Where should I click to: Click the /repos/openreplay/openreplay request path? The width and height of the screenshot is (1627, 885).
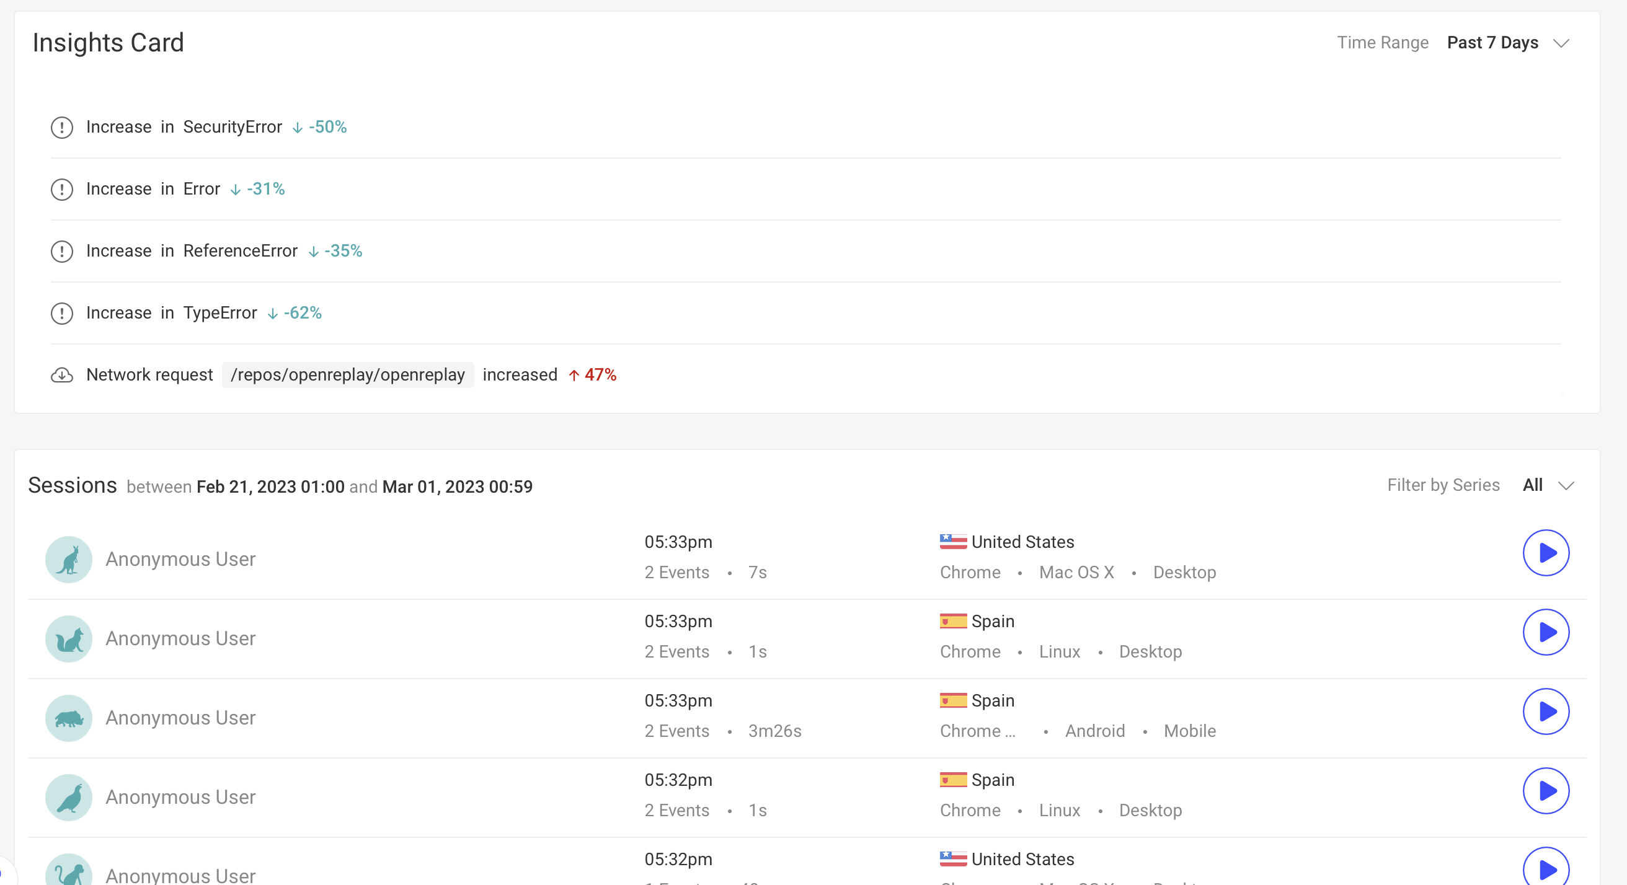[348, 375]
